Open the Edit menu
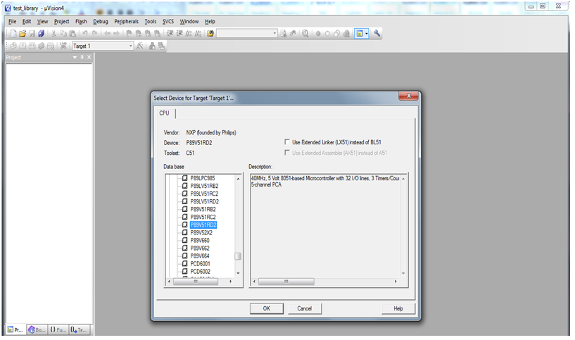575x340 pixels. coord(27,21)
